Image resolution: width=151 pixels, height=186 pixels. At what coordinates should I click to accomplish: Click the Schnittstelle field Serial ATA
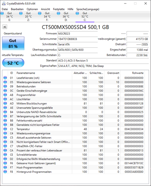pyautogui.click(x=77, y=45)
